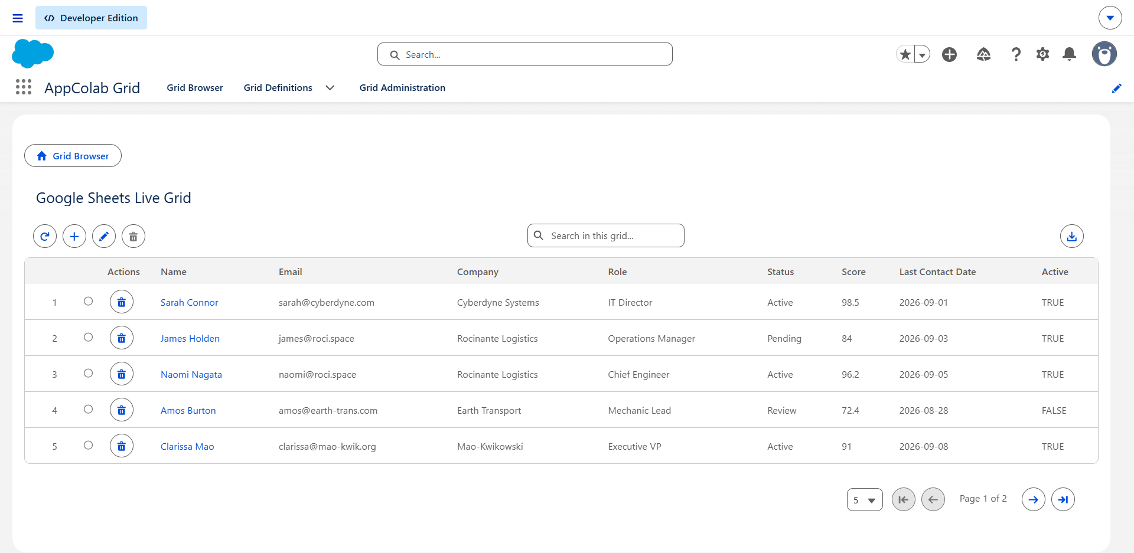Open the hamburger menu at top left
Screen dimensions: 1134x553
point(18,18)
